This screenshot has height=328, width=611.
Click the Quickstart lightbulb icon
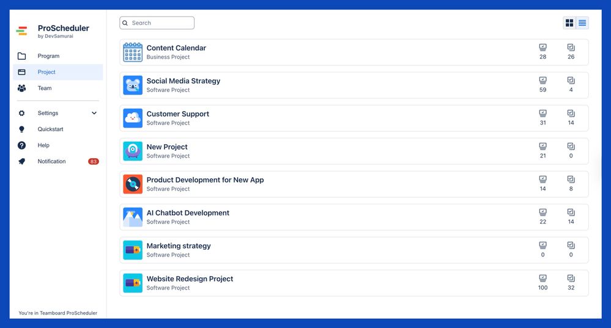click(x=22, y=129)
